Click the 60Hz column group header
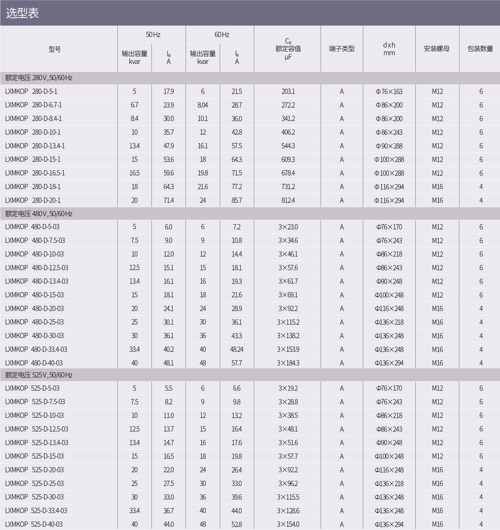This screenshot has width=500, height=530. point(222,35)
